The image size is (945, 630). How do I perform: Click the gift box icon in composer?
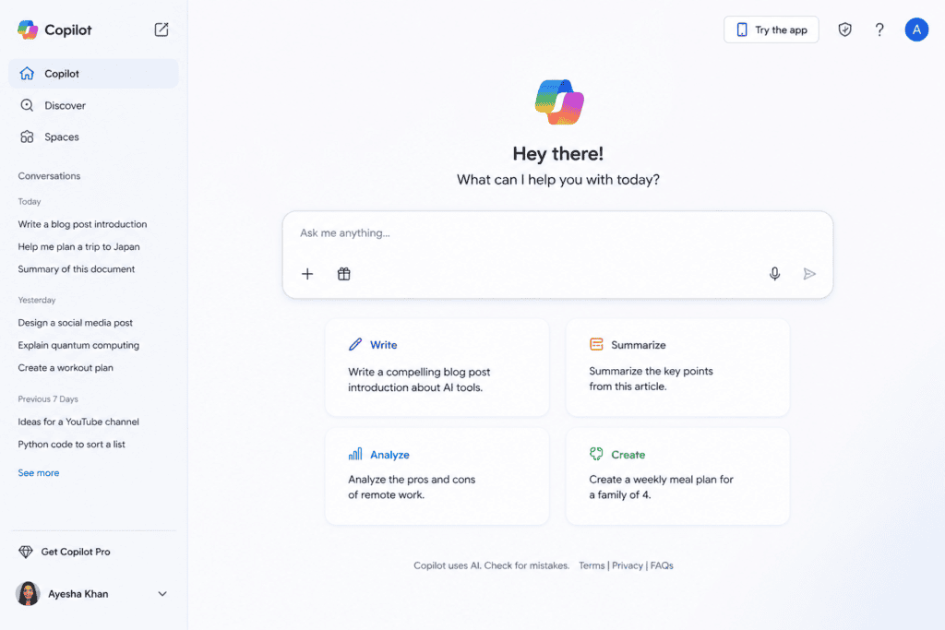coord(343,274)
